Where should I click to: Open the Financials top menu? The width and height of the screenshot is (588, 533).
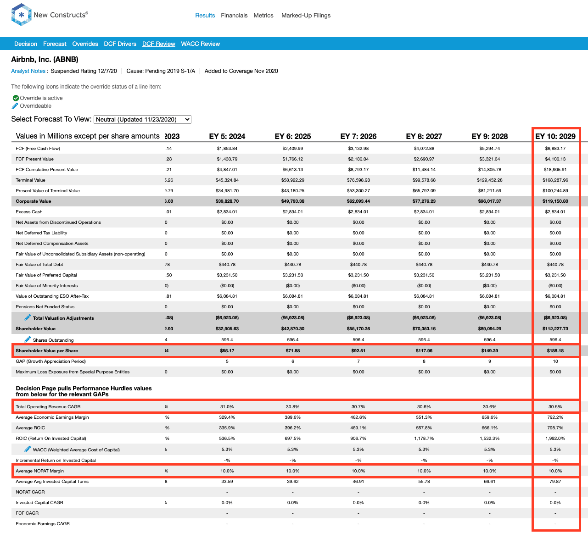(x=234, y=16)
